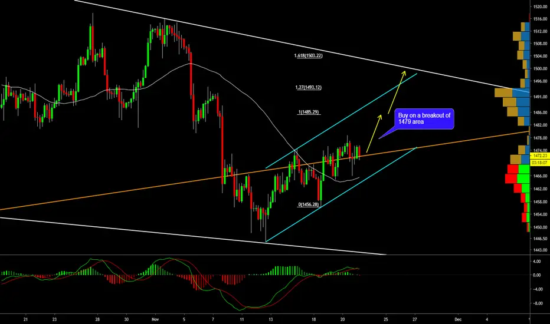550x324 pixels.
Task: Click 1482.00 on the price axis
Action: 540,125
